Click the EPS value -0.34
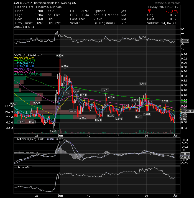The image size is (194, 198). 85,15
